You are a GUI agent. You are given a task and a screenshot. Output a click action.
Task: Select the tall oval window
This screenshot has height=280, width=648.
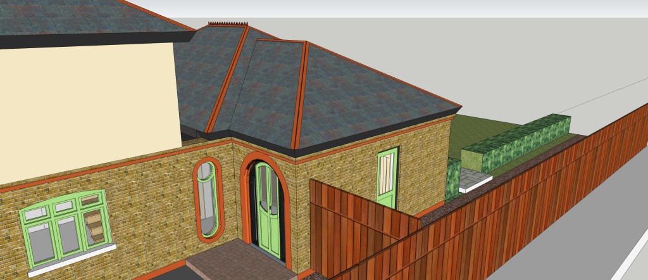(x=207, y=196)
